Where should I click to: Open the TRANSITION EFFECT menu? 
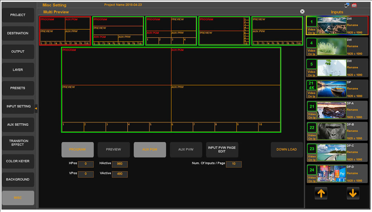[x=18, y=143]
